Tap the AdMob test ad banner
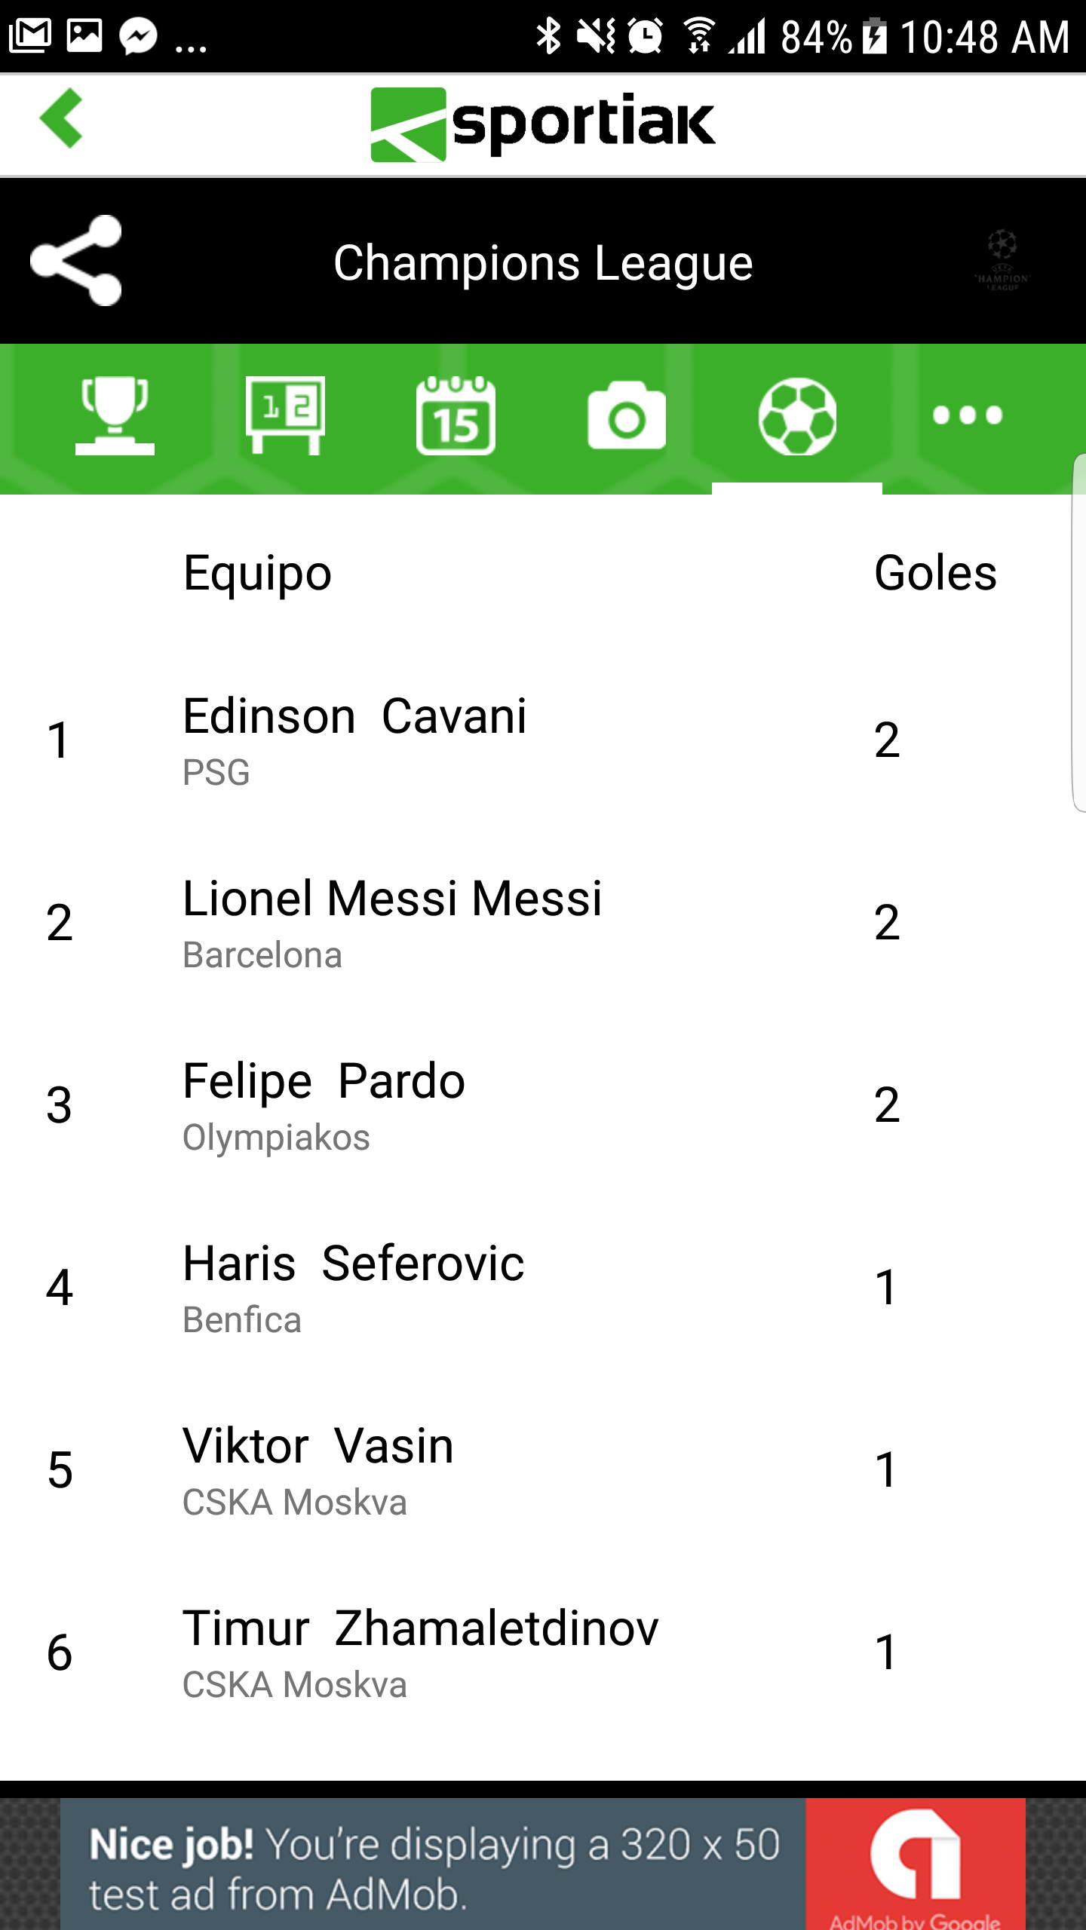 coord(543,1864)
